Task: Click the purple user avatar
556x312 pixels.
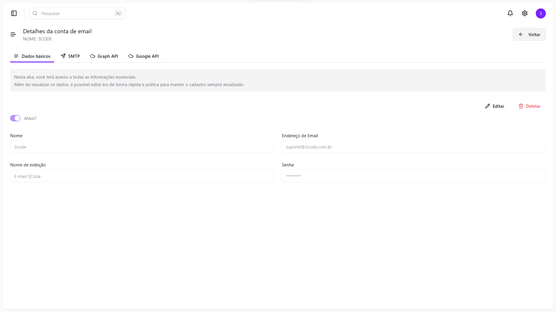Action: [x=541, y=13]
